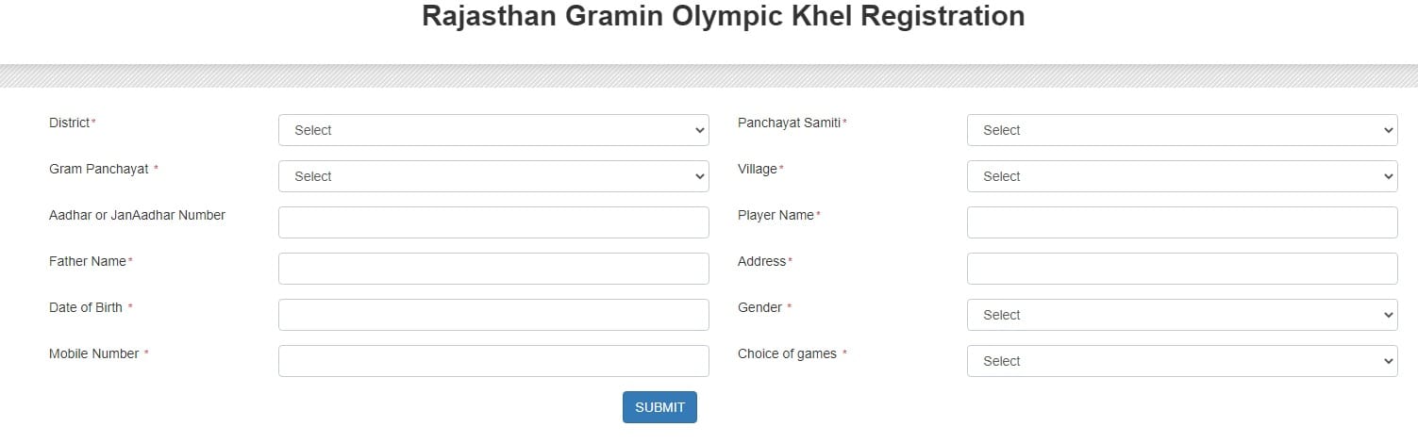
Task: Click the Mobile Number label text
Action: pos(93,353)
